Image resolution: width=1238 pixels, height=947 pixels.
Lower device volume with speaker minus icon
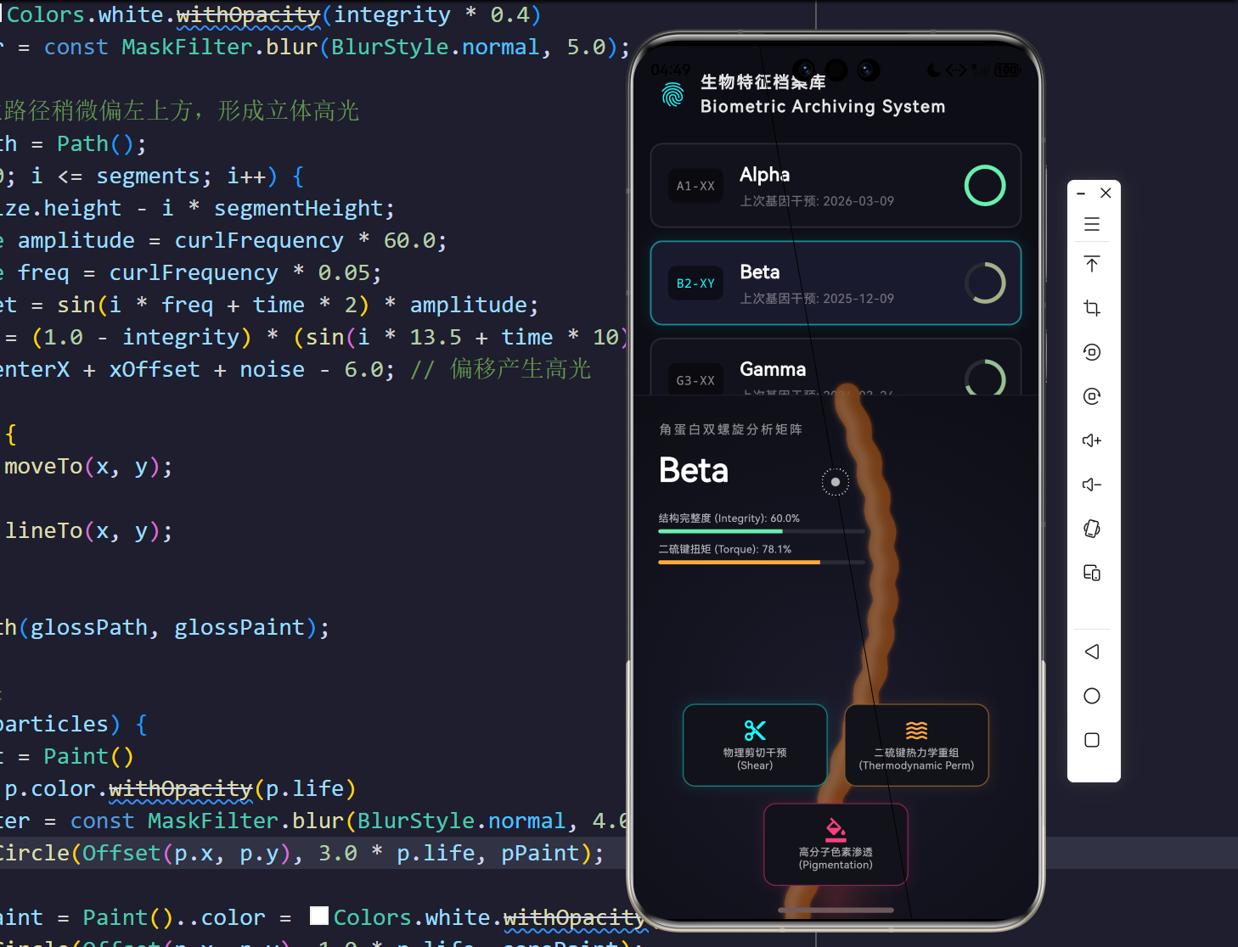(x=1092, y=485)
